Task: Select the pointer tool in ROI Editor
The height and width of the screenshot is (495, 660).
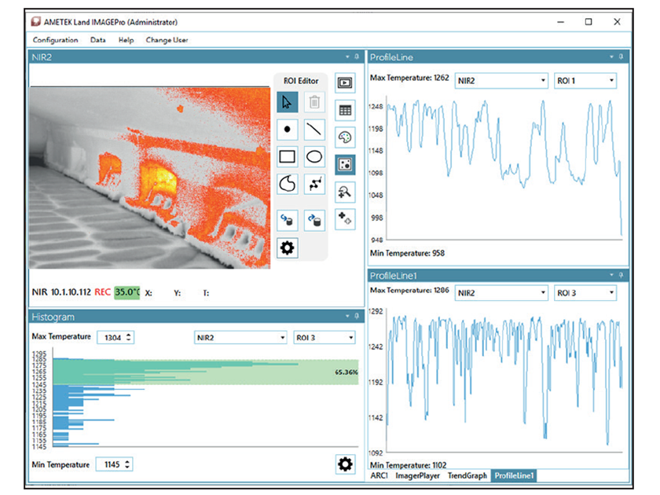Action: coord(288,102)
